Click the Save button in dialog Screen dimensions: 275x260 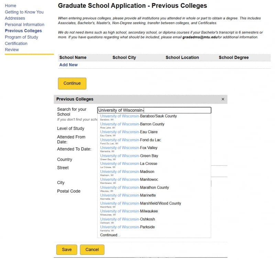coord(67,250)
